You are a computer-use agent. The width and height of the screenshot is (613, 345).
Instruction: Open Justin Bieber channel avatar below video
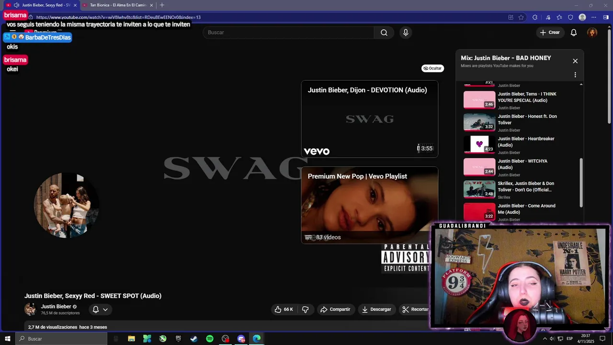point(30,310)
